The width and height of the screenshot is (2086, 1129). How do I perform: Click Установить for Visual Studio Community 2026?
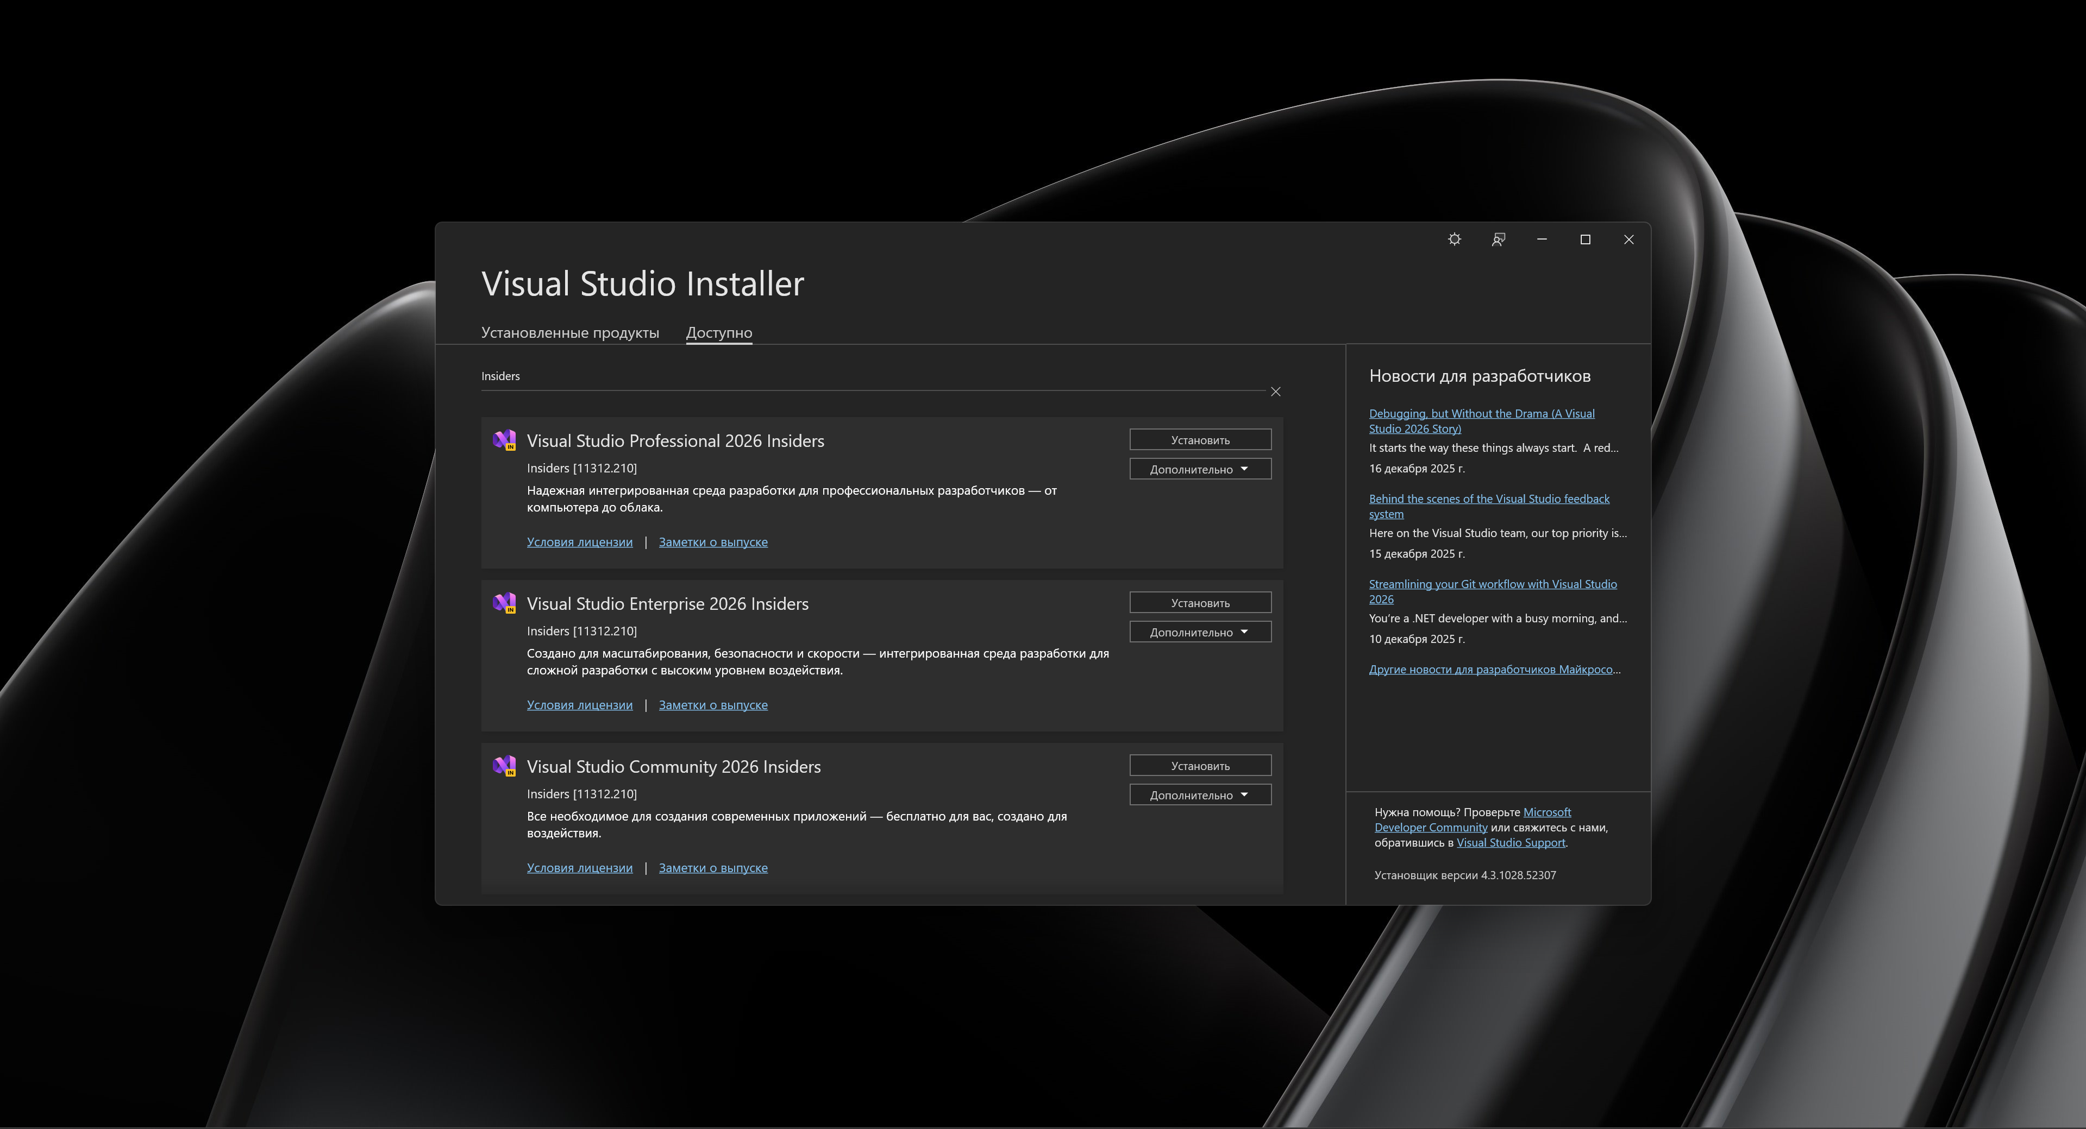click(1199, 766)
